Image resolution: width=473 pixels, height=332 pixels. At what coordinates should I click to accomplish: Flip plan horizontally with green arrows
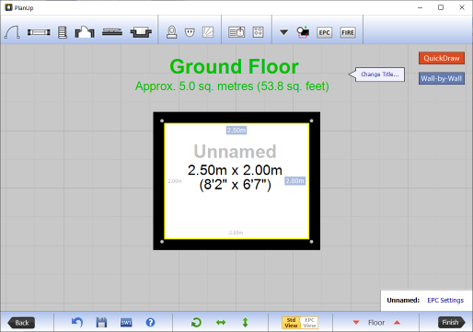point(221,323)
